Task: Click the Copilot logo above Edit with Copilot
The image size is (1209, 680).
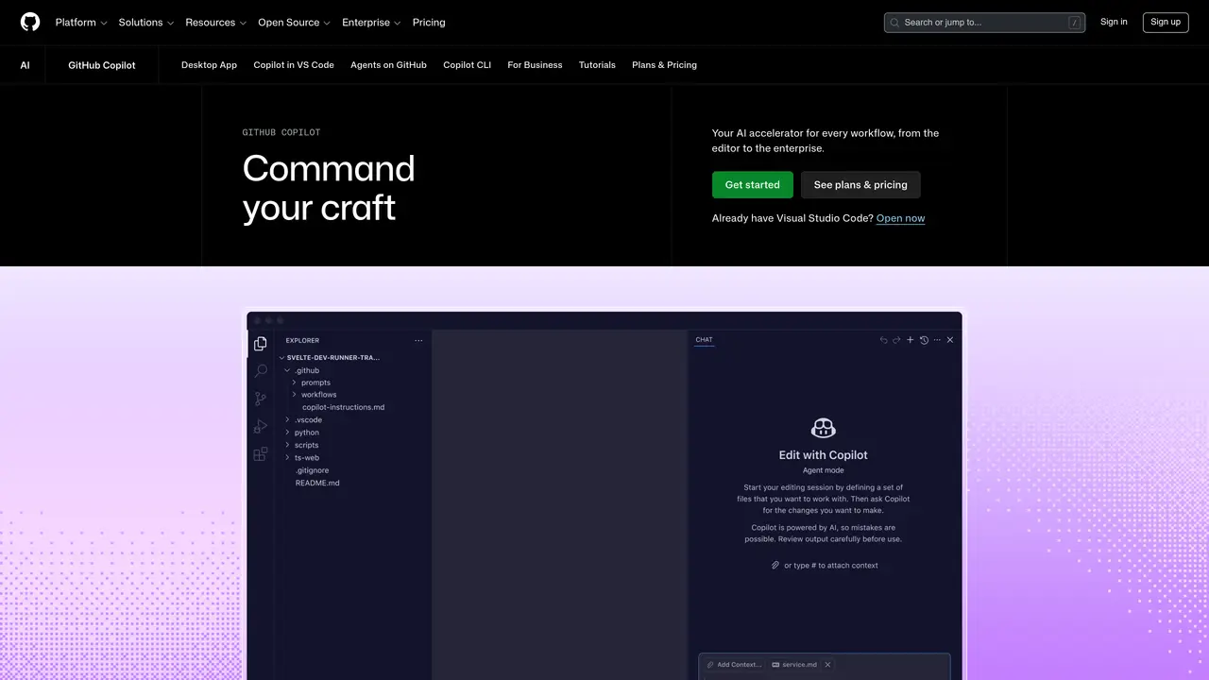Action: click(x=824, y=428)
